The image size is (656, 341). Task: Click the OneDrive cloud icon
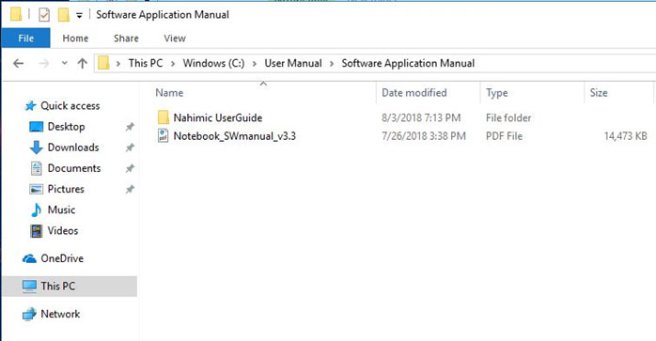[29, 259]
